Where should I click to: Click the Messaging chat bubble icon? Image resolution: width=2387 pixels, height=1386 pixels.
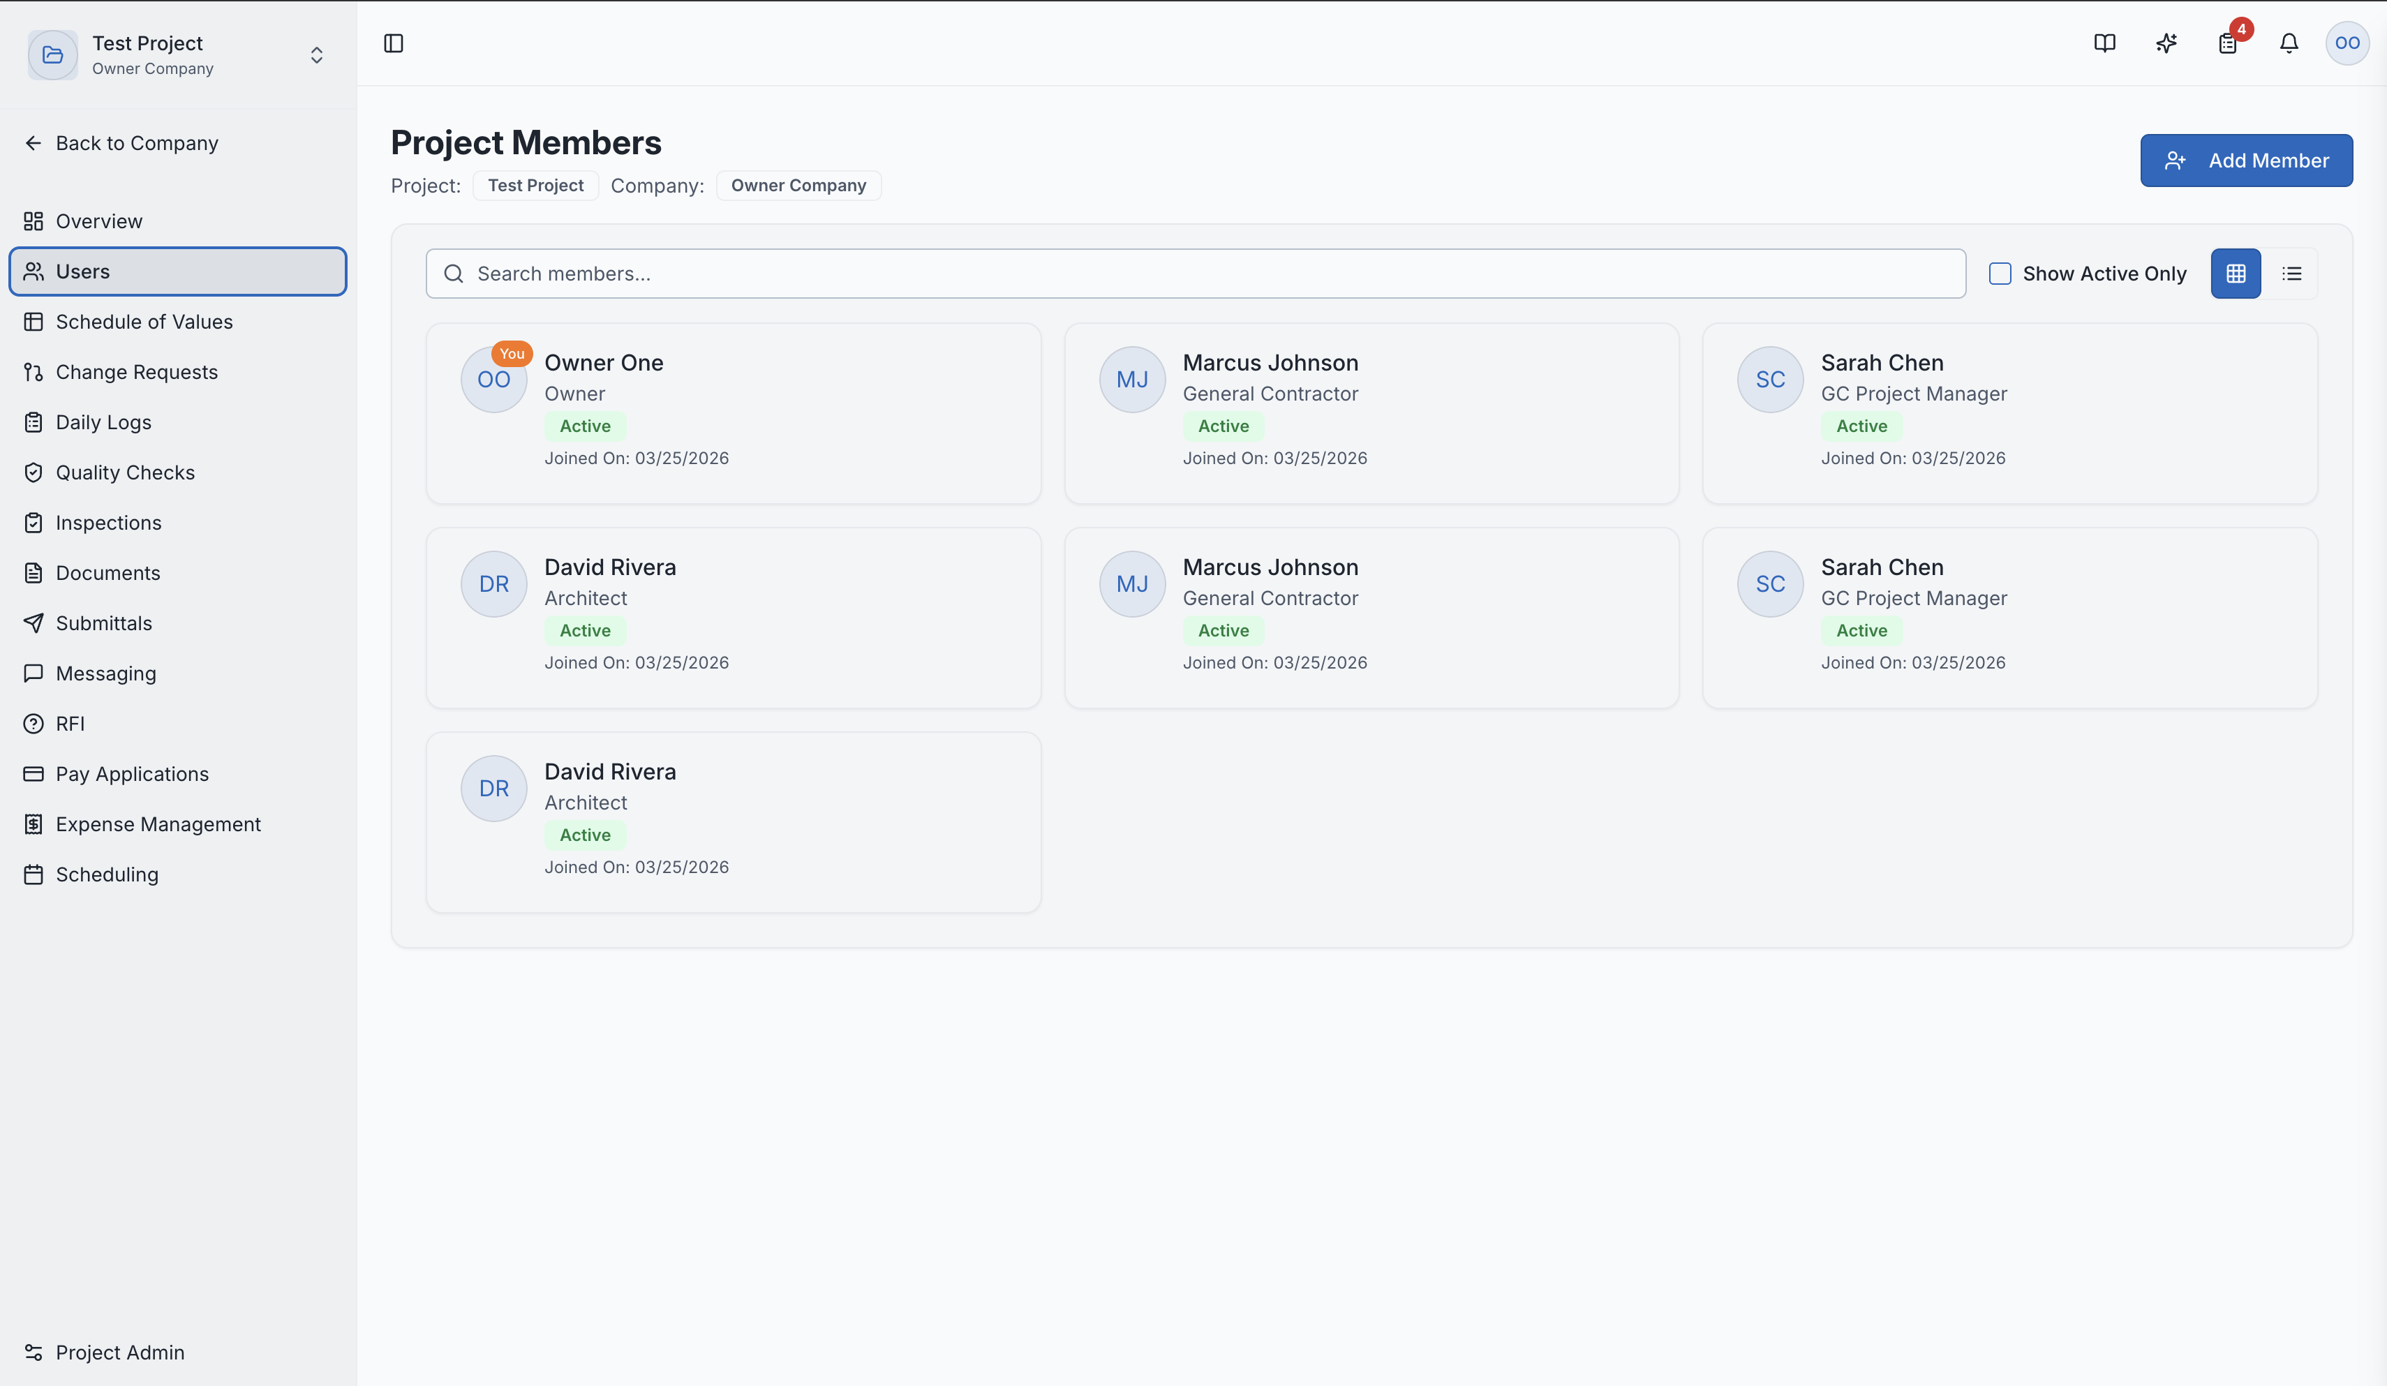click(34, 673)
